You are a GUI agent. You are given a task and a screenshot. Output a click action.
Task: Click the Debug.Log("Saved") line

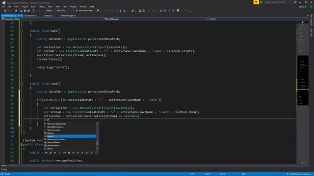(53, 67)
